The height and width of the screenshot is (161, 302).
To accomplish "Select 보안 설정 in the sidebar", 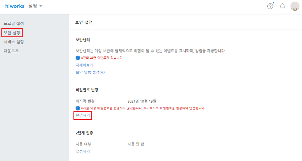I will click(12, 33).
